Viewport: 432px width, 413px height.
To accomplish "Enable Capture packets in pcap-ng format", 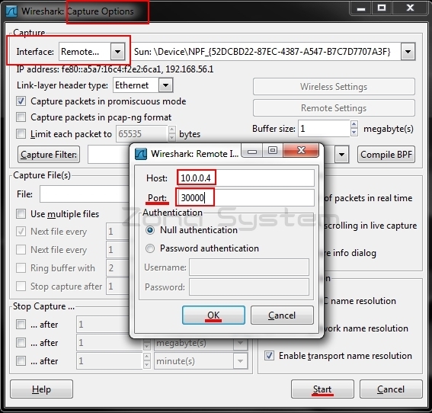I will pos(21,117).
